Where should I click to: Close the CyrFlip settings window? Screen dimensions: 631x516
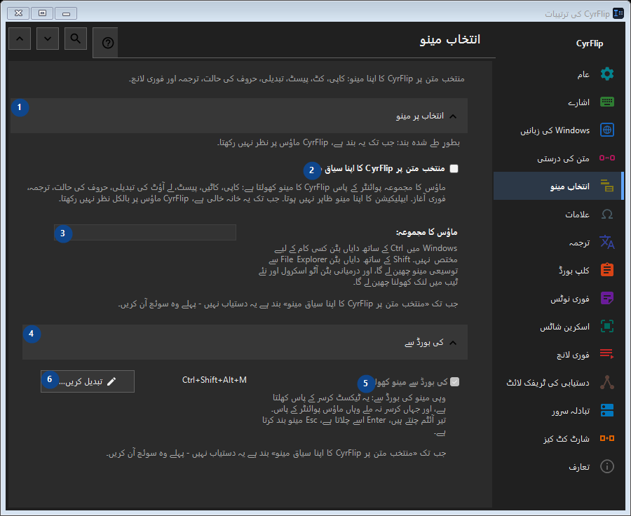coord(18,13)
